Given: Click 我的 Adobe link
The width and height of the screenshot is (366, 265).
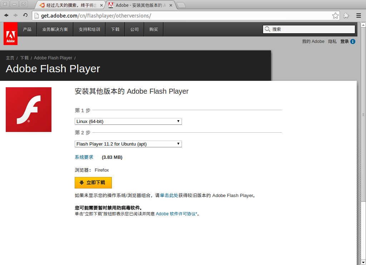Looking at the screenshot, I should point(313,41).
